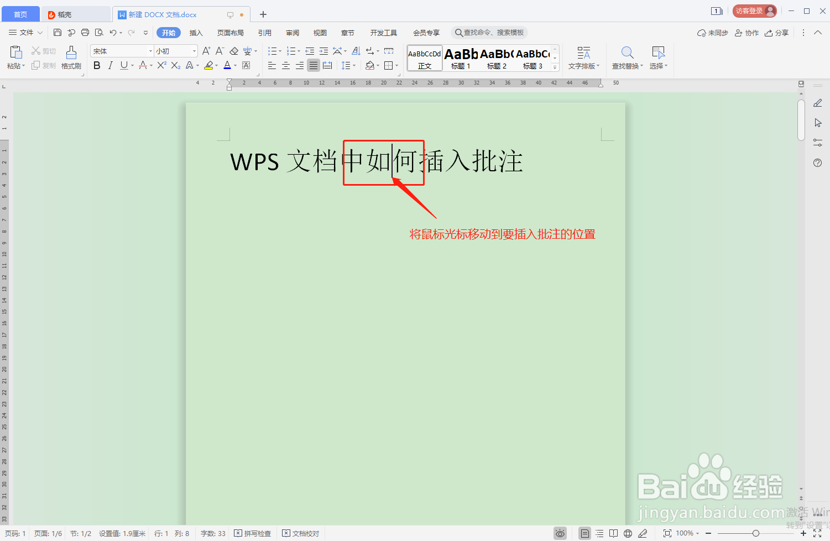Image resolution: width=830 pixels, height=541 pixels.
Task: Align text to the left
Action: [272, 66]
